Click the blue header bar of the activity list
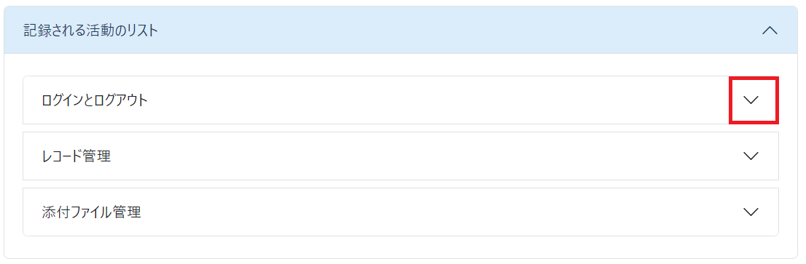This screenshot has height=264, width=806. point(400,31)
